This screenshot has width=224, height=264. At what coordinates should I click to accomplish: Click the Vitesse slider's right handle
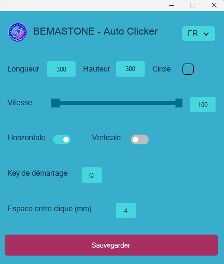tap(179, 103)
